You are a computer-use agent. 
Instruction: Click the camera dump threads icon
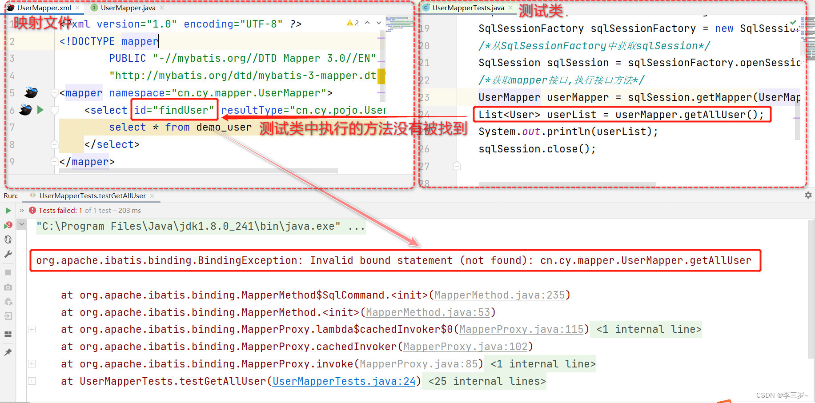pyautogui.click(x=8, y=287)
